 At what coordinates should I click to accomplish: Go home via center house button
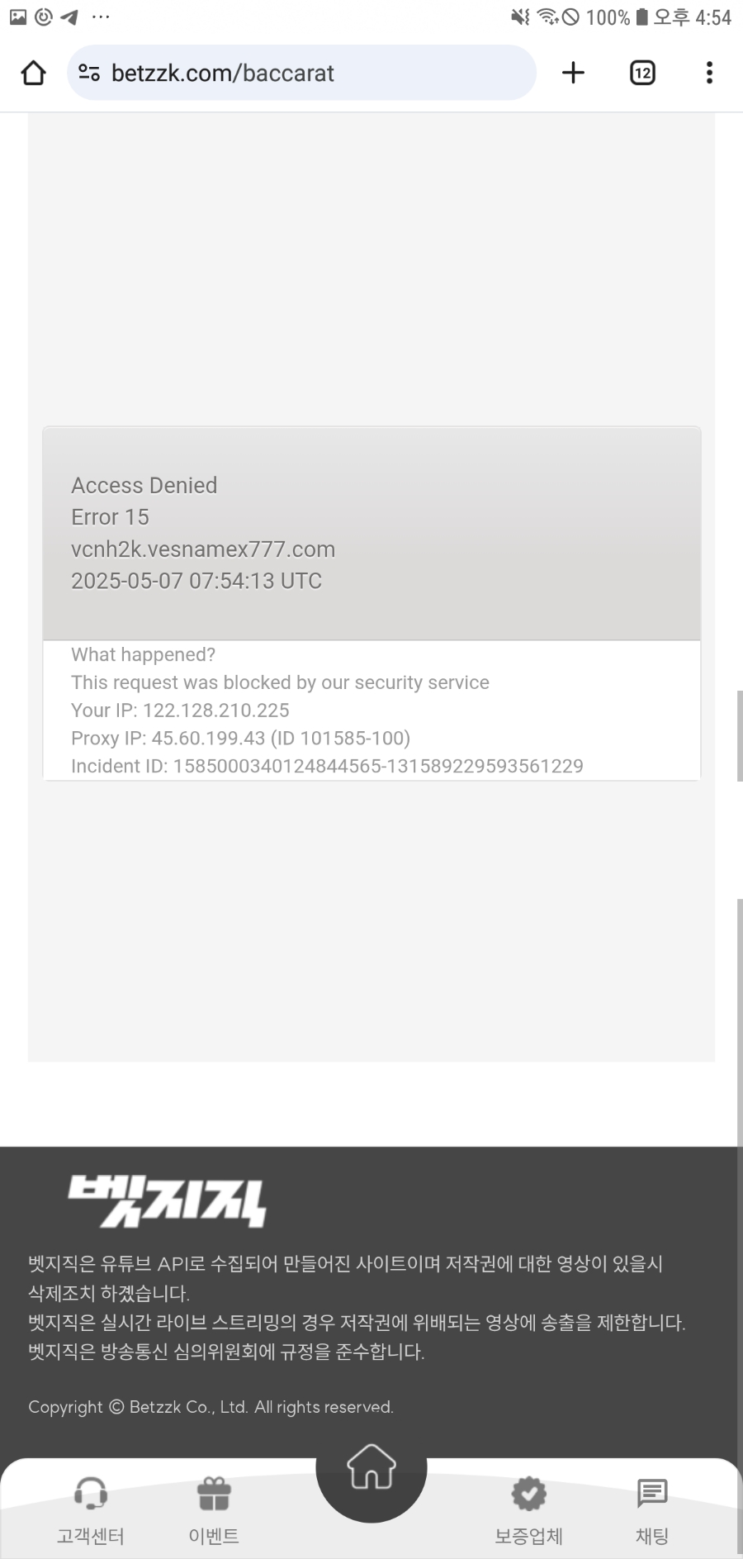click(x=371, y=1466)
